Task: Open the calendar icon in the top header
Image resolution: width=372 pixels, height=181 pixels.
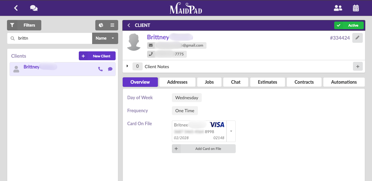Action: pos(355,8)
